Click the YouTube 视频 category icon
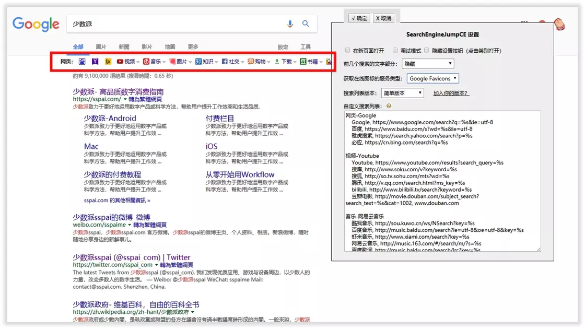Image resolution: width=585 pixels, height=329 pixels. [120, 62]
